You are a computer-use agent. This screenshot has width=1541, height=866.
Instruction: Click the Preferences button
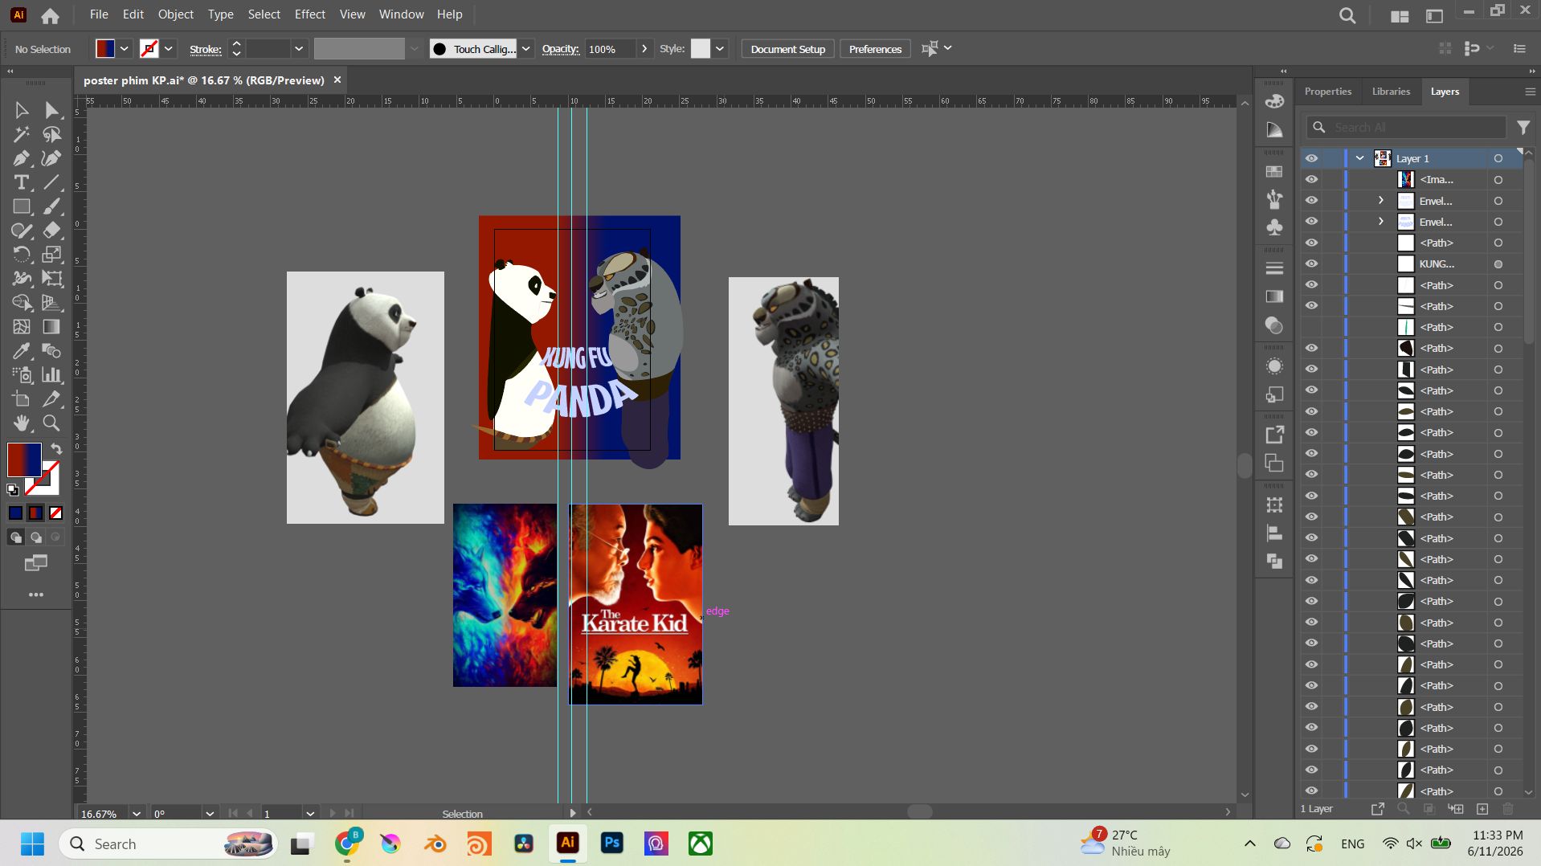click(x=875, y=49)
